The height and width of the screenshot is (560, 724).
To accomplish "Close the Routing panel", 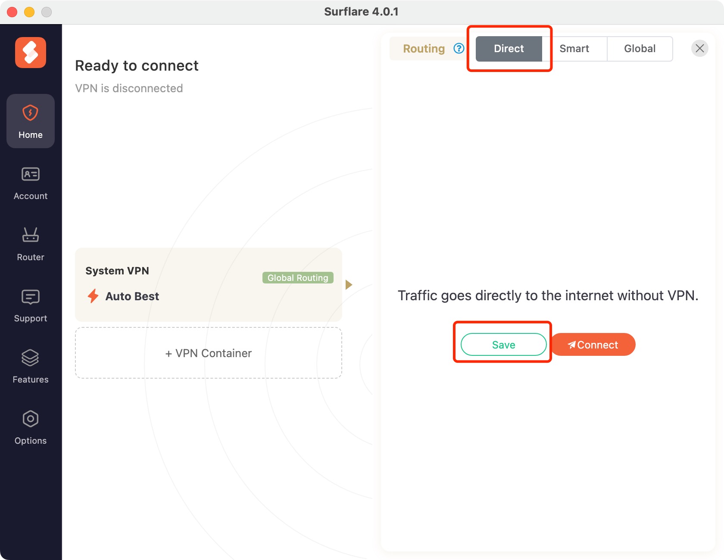I will [x=699, y=48].
